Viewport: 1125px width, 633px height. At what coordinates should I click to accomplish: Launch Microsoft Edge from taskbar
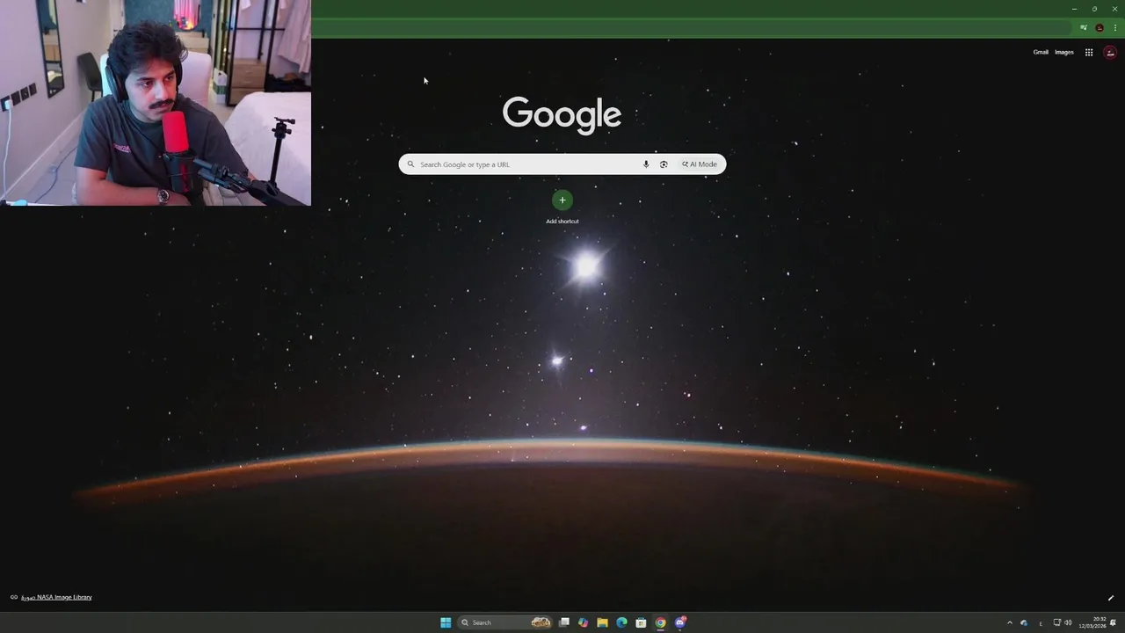pyautogui.click(x=621, y=622)
